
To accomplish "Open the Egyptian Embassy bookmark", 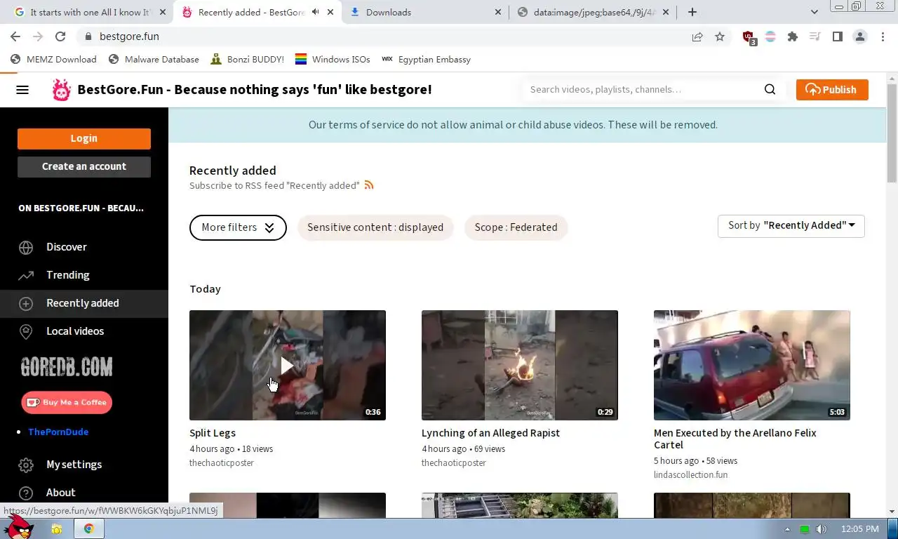I will (x=427, y=60).
